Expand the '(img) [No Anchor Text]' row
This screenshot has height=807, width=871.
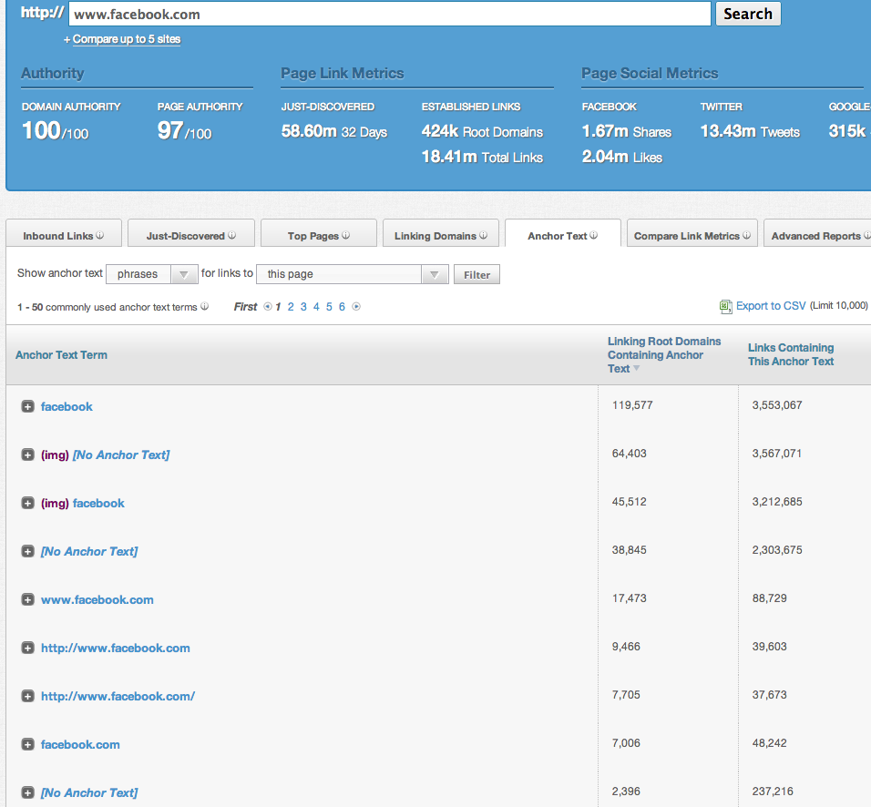pyautogui.click(x=27, y=455)
